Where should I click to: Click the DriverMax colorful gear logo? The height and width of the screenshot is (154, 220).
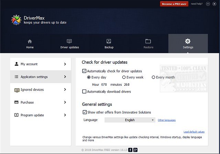[x=16, y=20]
